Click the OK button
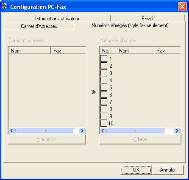The image size is (189, 180). [136, 170]
